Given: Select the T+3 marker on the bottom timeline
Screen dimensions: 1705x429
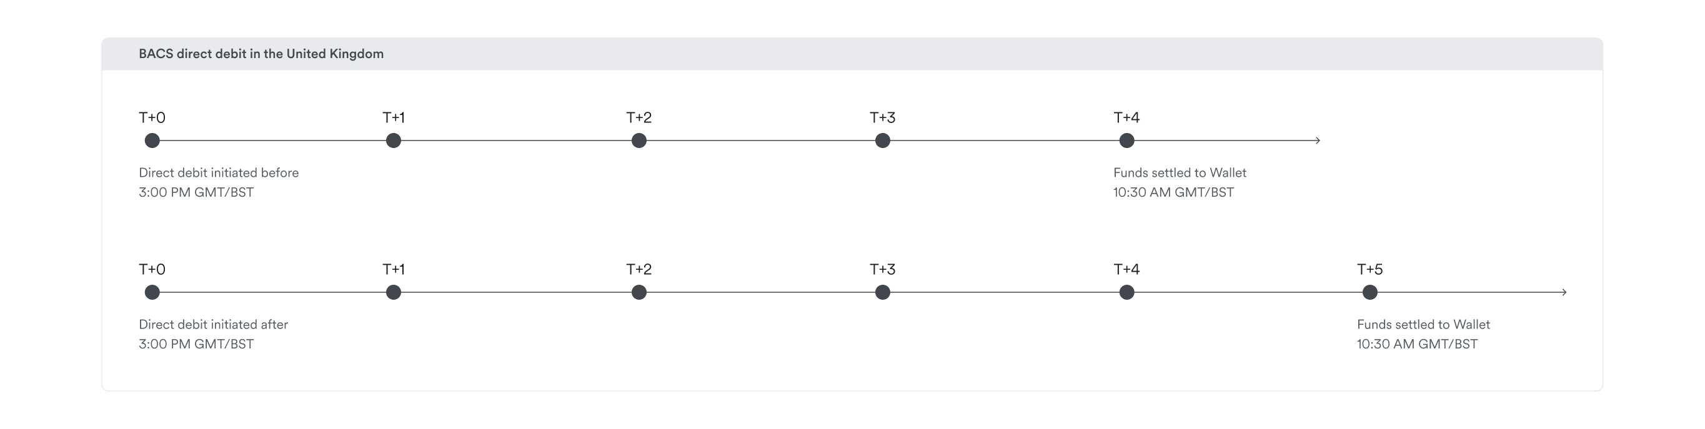Looking at the screenshot, I should (882, 292).
